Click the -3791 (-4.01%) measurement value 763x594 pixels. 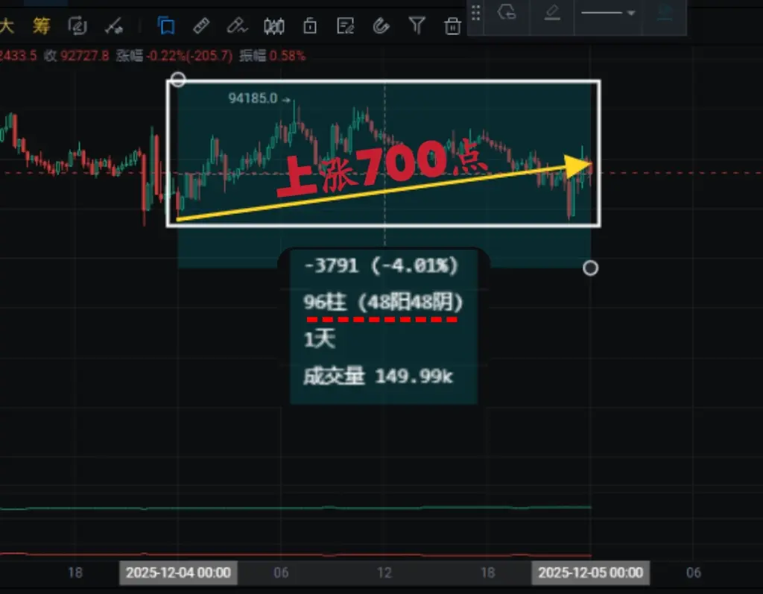[381, 266]
